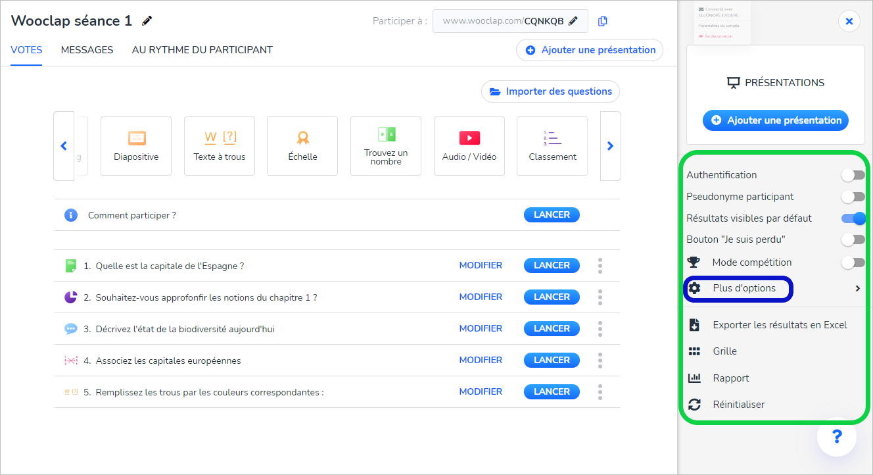Open more actions for question 1
The width and height of the screenshot is (873, 475).
[600, 266]
